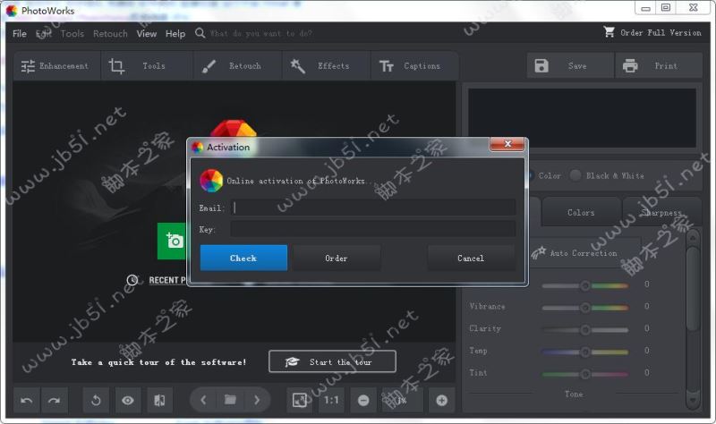Viewport: 716px width, 424px height.
Task: Click the Print button
Action: click(659, 65)
